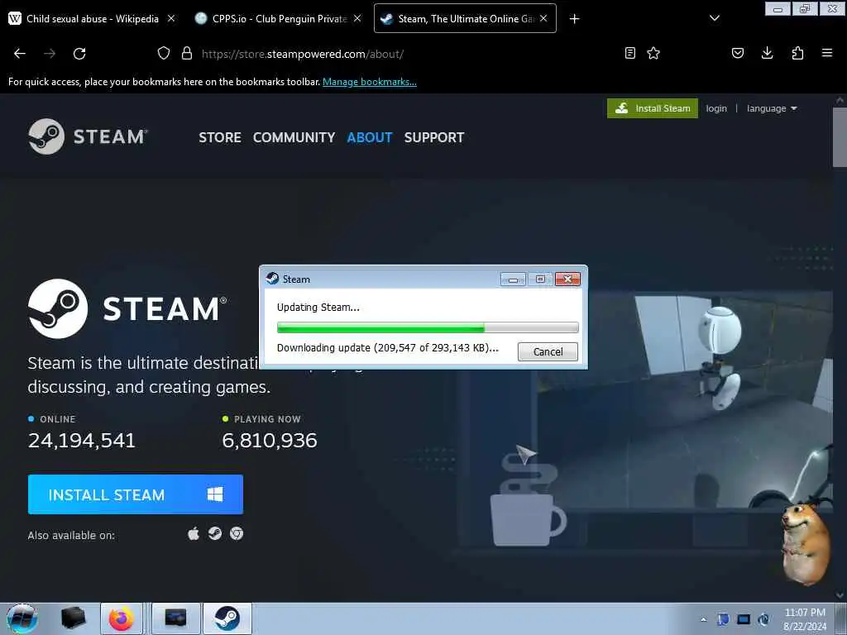847x635 pixels.
Task: Open the downloads arrow icon
Action: (767, 53)
